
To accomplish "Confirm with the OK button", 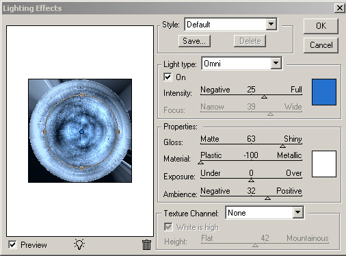I will [321, 26].
